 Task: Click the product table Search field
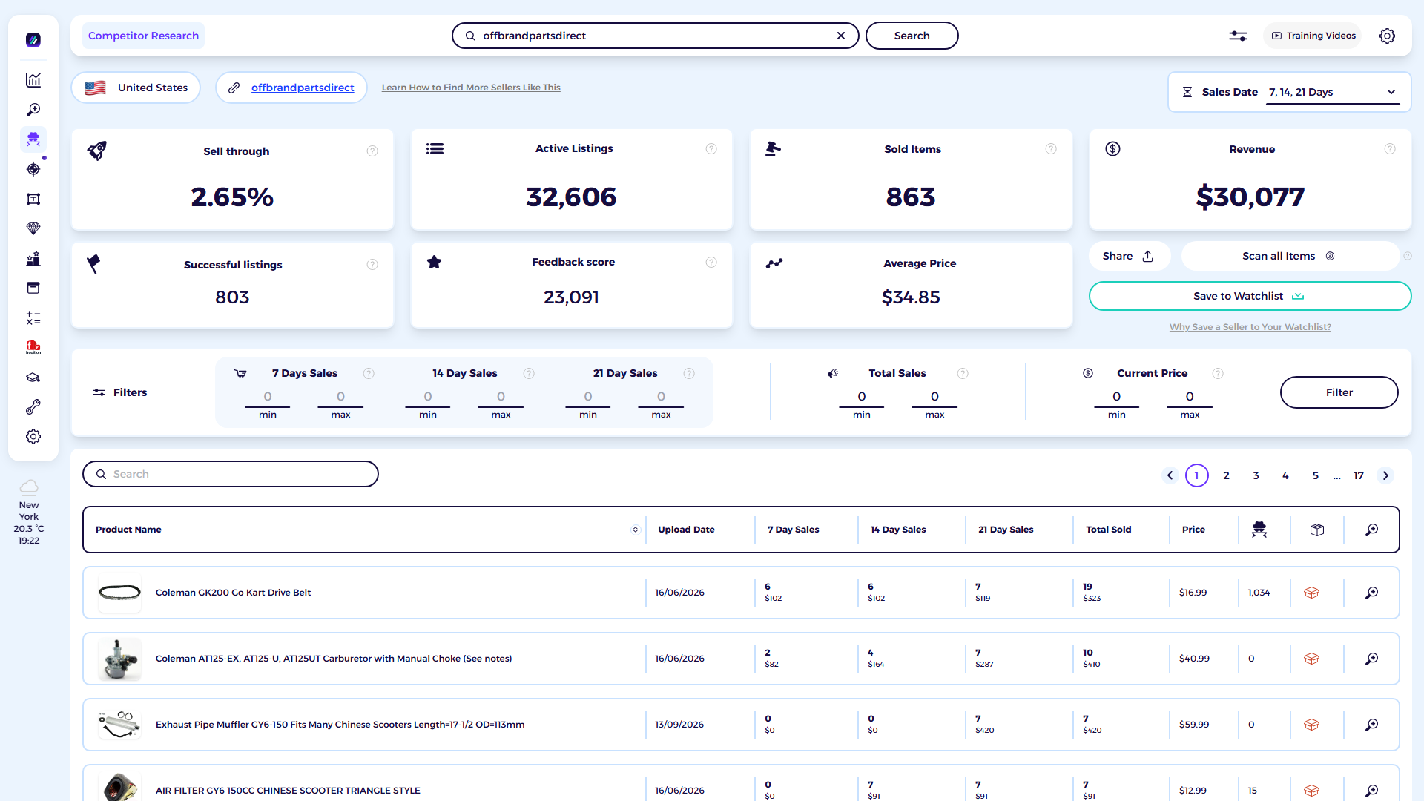tap(231, 474)
